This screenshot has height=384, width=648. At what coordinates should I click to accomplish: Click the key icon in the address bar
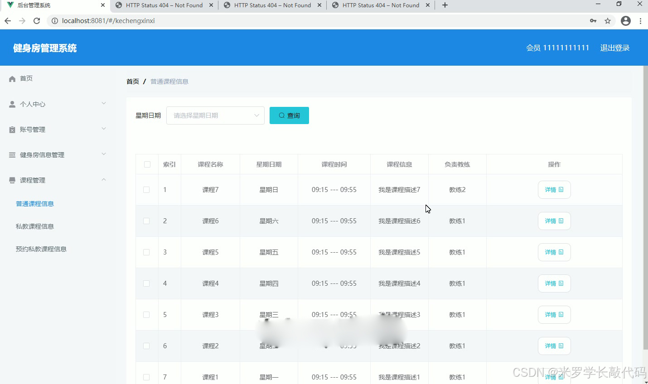pyautogui.click(x=593, y=20)
